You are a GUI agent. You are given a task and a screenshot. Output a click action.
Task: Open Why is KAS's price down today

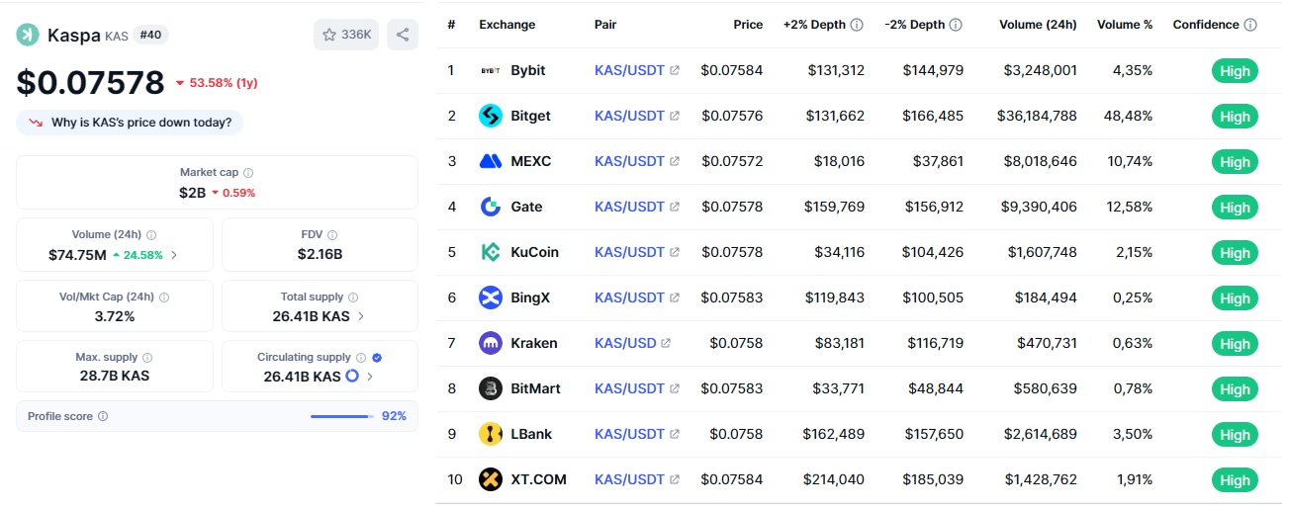tap(130, 123)
